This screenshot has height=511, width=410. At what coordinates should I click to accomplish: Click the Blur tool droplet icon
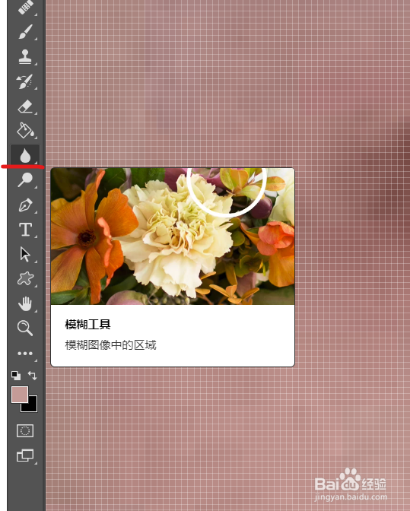click(x=25, y=155)
